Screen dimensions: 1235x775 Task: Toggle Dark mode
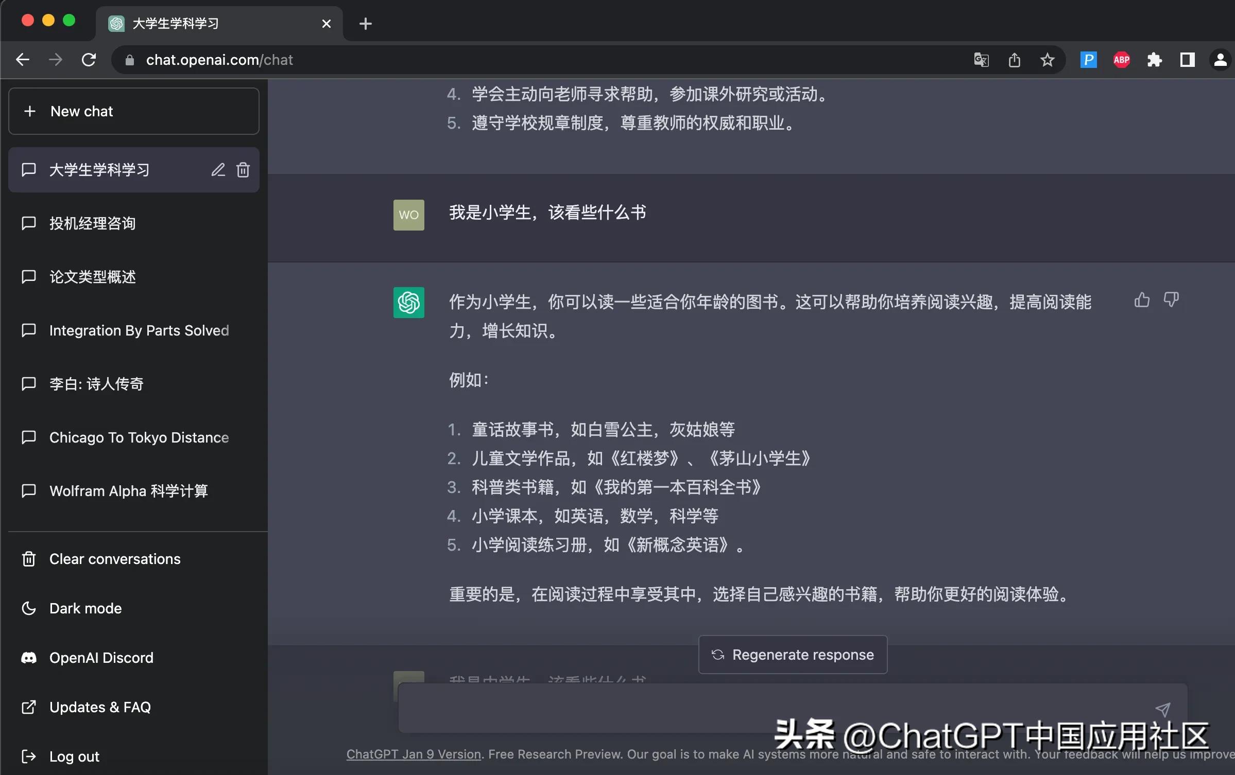85,608
